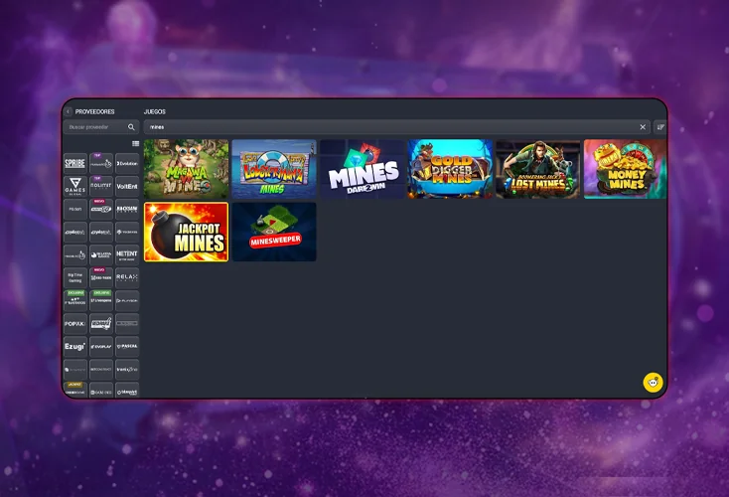Click the Proveedores heading
Screen dimensions: 729x497
coord(94,111)
